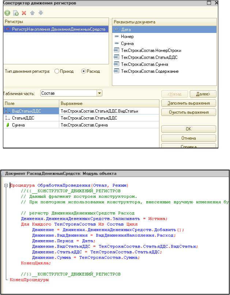Screen dimensions: 230x295
Task: Click the Регистры list header
Action: 56,22
